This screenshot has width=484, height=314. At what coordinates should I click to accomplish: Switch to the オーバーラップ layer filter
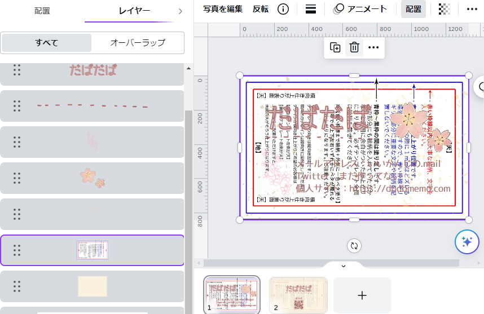[x=138, y=43]
